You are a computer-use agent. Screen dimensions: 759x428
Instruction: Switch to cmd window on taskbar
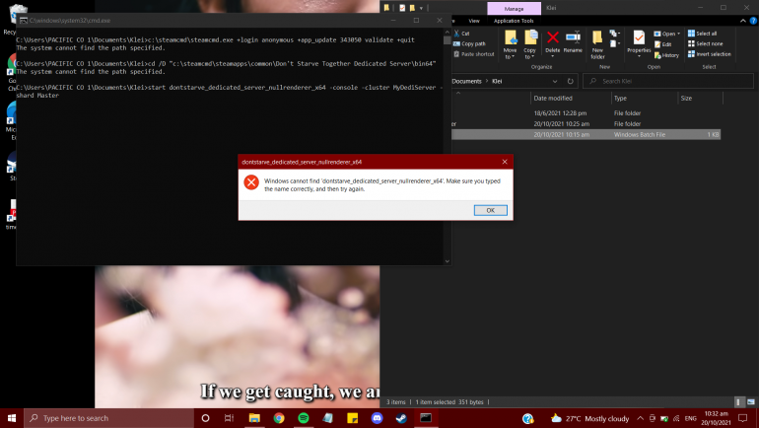point(426,418)
